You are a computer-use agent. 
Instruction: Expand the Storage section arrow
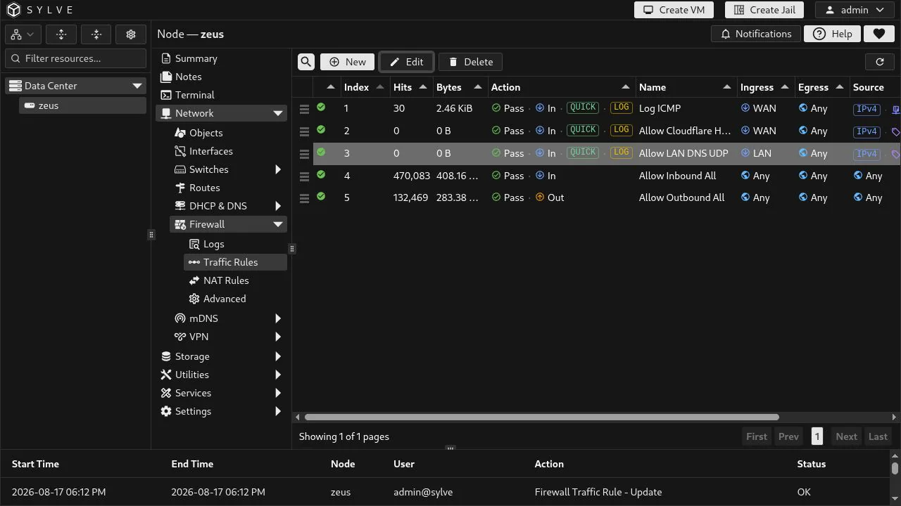coord(278,356)
